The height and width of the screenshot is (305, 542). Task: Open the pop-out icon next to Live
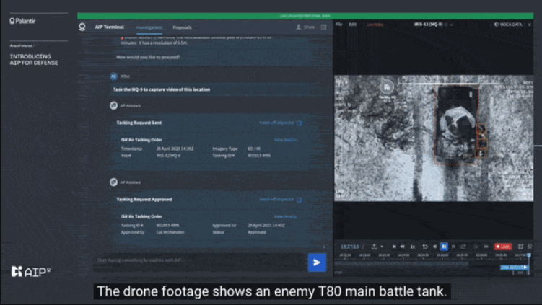point(520,247)
